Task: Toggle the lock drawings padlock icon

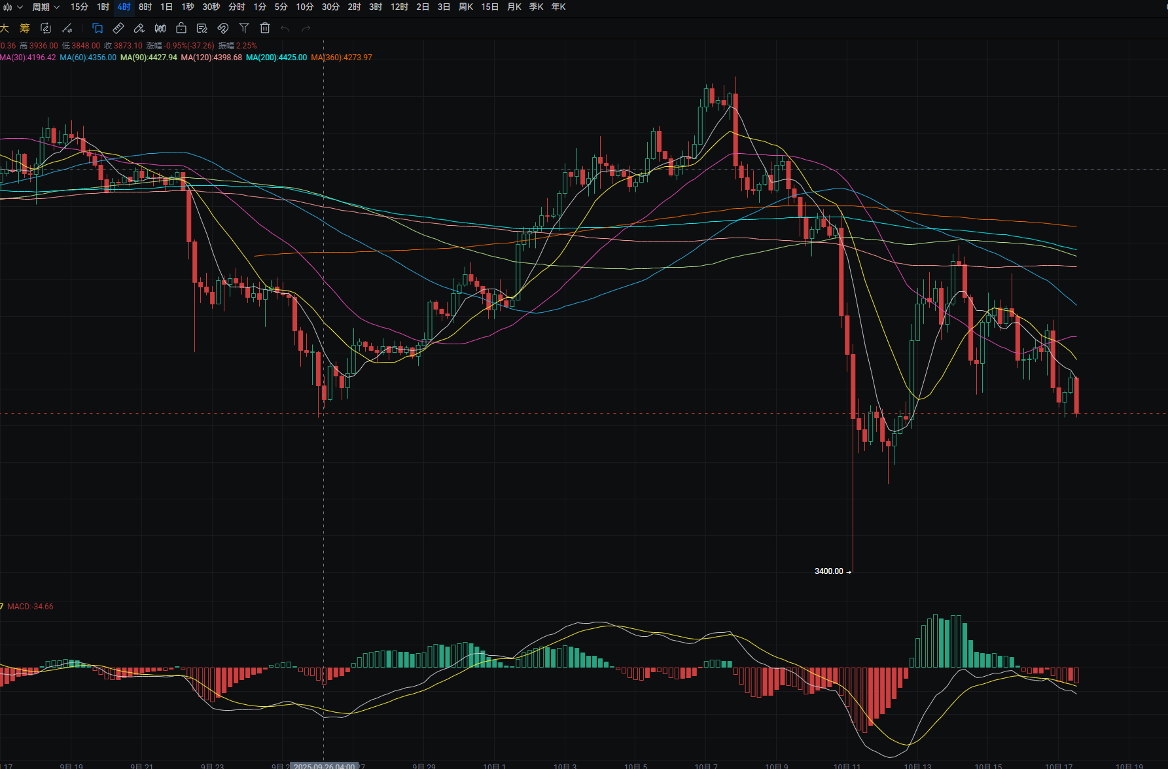Action: [181, 28]
